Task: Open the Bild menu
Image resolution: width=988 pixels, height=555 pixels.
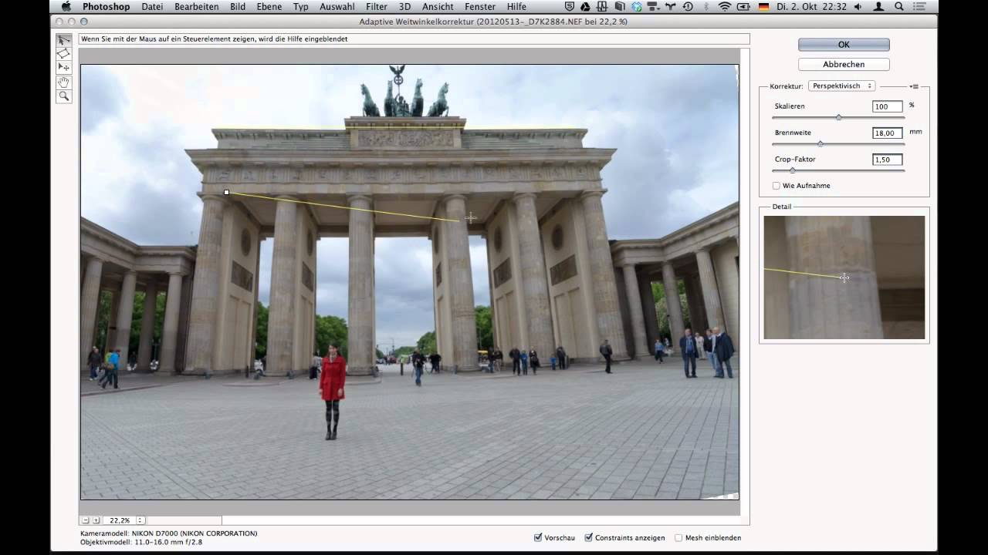Action: pos(238,6)
